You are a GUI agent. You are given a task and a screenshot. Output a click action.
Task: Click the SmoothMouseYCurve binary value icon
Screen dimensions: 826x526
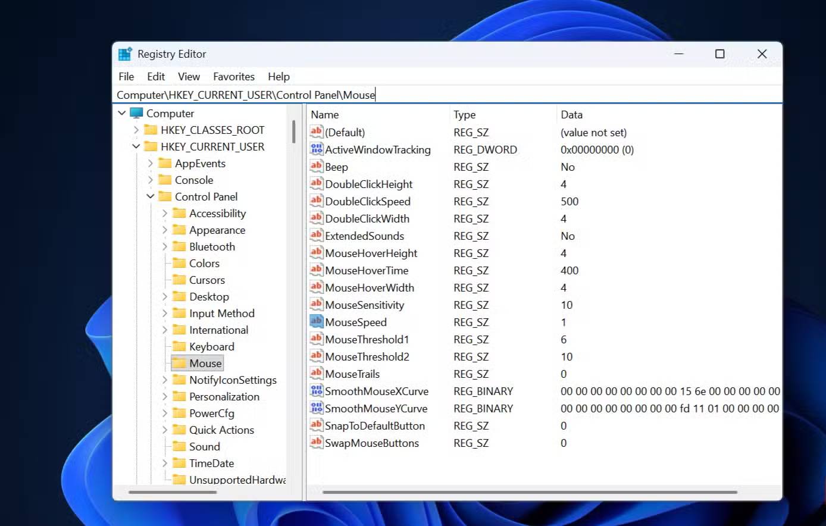coord(316,408)
